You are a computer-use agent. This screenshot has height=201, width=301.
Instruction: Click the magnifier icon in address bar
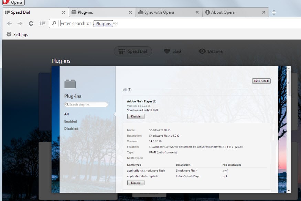point(54,23)
